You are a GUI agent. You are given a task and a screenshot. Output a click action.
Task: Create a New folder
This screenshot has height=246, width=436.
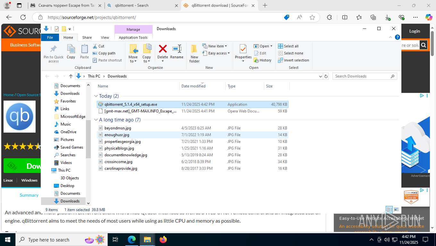tap(194, 53)
